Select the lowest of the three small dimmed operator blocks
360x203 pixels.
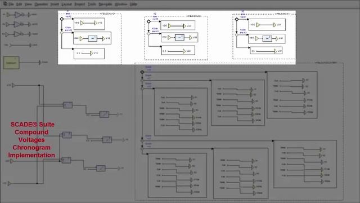66,160
